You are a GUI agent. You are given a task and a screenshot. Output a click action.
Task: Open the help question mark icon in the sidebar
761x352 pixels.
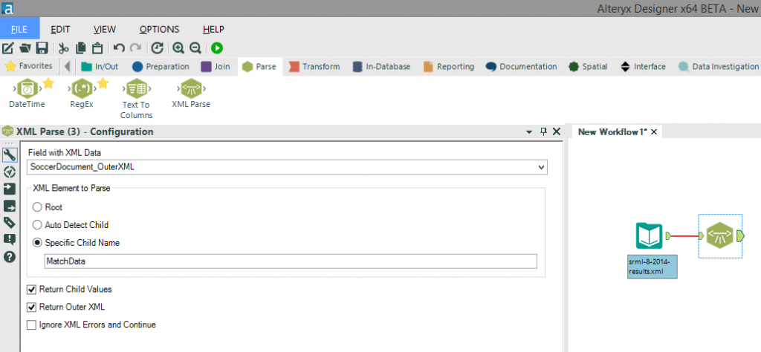(10, 256)
